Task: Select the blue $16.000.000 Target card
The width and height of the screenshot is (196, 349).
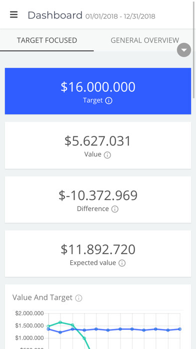Action: click(x=98, y=91)
